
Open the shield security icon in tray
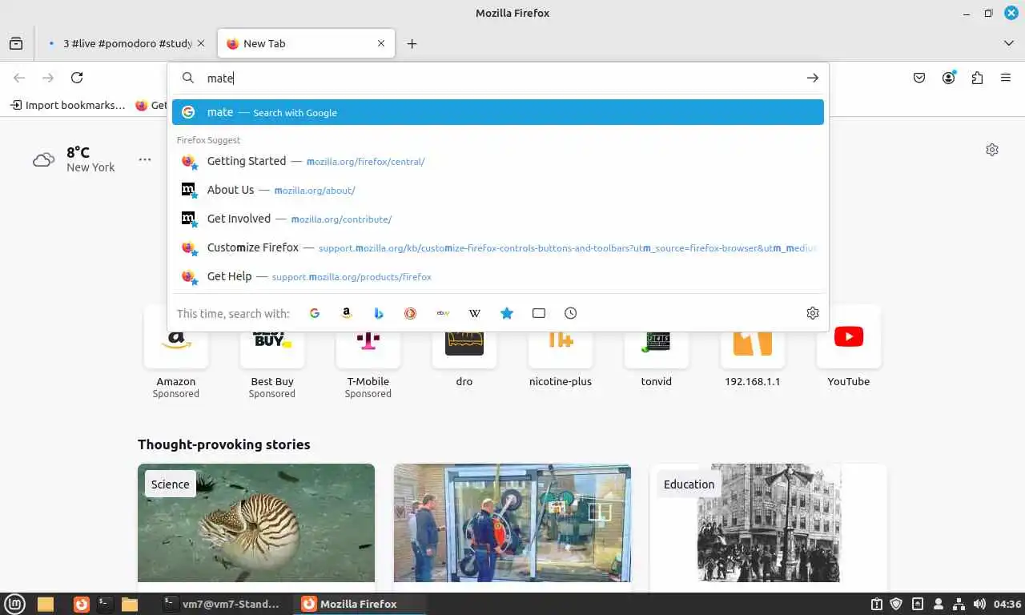pos(897,604)
